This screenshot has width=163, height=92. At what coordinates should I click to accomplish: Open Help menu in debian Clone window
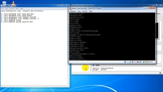(x=91, y=11)
